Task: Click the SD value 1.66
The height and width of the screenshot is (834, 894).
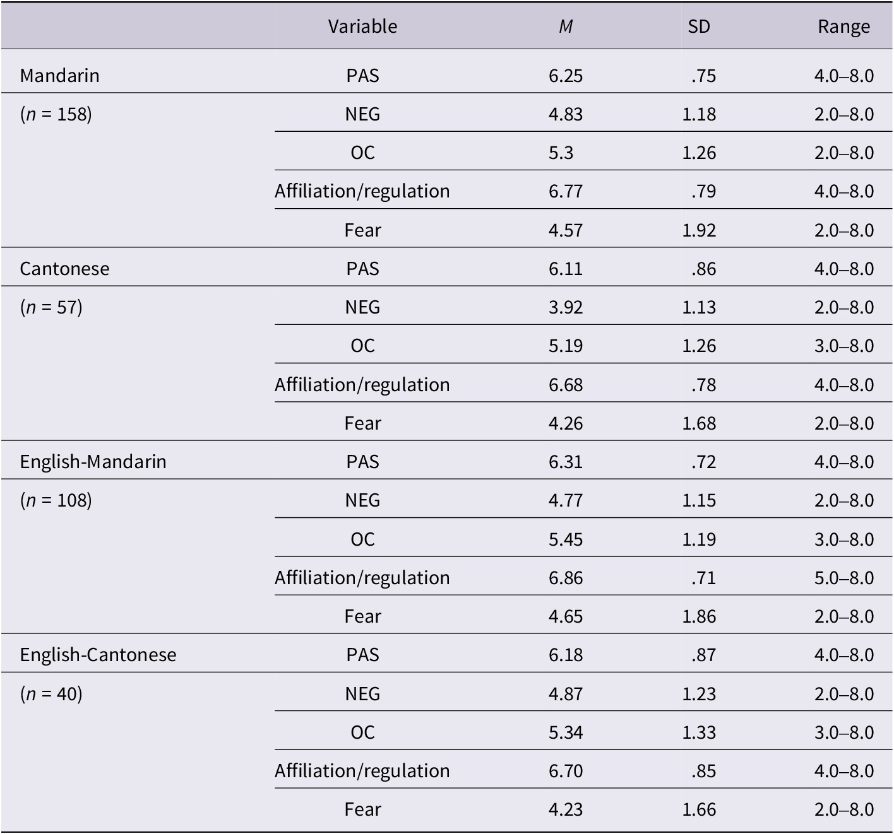Action: pos(699,809)
